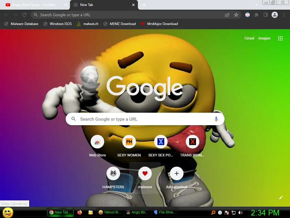Reload the page with the refresh icon

click(x=24, y=15)
